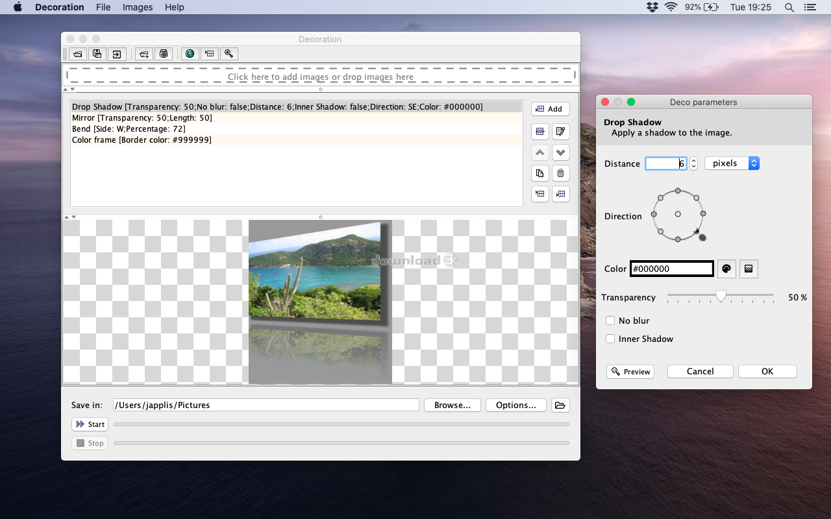Click the Transparency slider handle
831x519 pixels.
point(721,296)
